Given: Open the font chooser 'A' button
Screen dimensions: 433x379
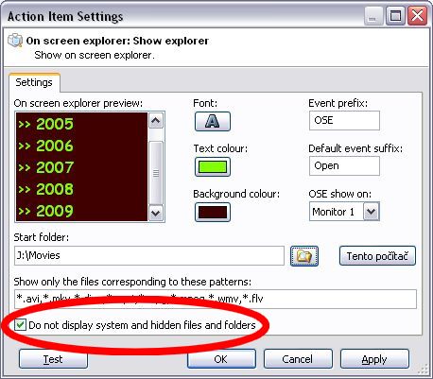Looking at the screenshot, I should [x=213, y=121].
